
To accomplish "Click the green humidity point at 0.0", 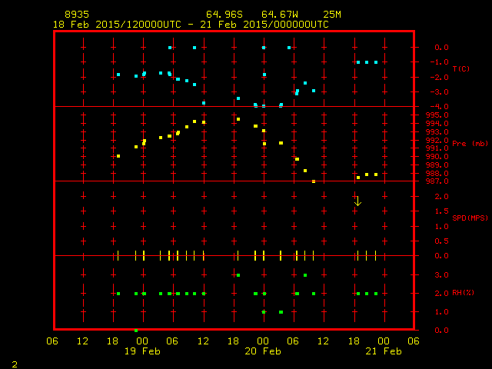I will pos(136,331).
